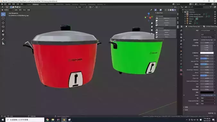The height and width of the screenshot is (122, 217).
Task: Select the Rotate tool in left toolbar
Action: coord(3,27)
